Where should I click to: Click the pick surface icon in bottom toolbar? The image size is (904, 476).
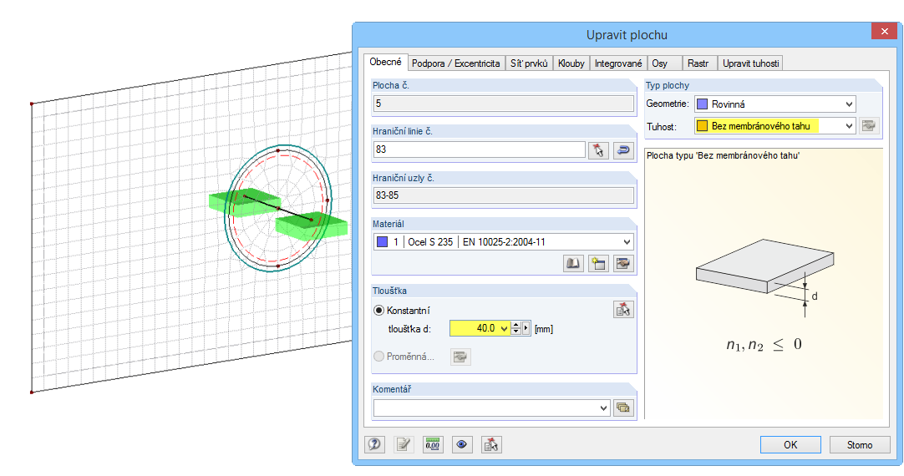click(x=491, y=444)
